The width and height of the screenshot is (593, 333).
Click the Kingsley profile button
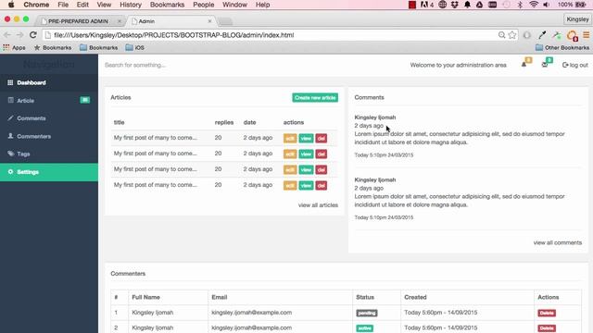pyautogui.click(x=577, y=19)
